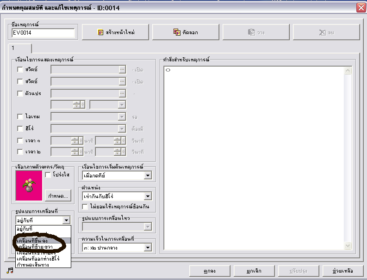Click the event name field EV0014
Image resolution: width=367 pixels, height=280 pixels.
click(x=43, y=33)
